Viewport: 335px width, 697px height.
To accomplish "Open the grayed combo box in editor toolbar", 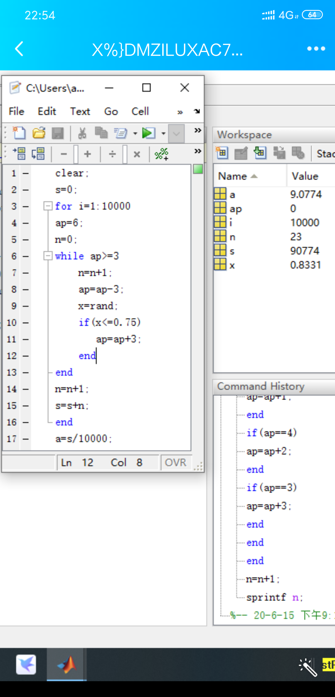I will click(176, 134).
